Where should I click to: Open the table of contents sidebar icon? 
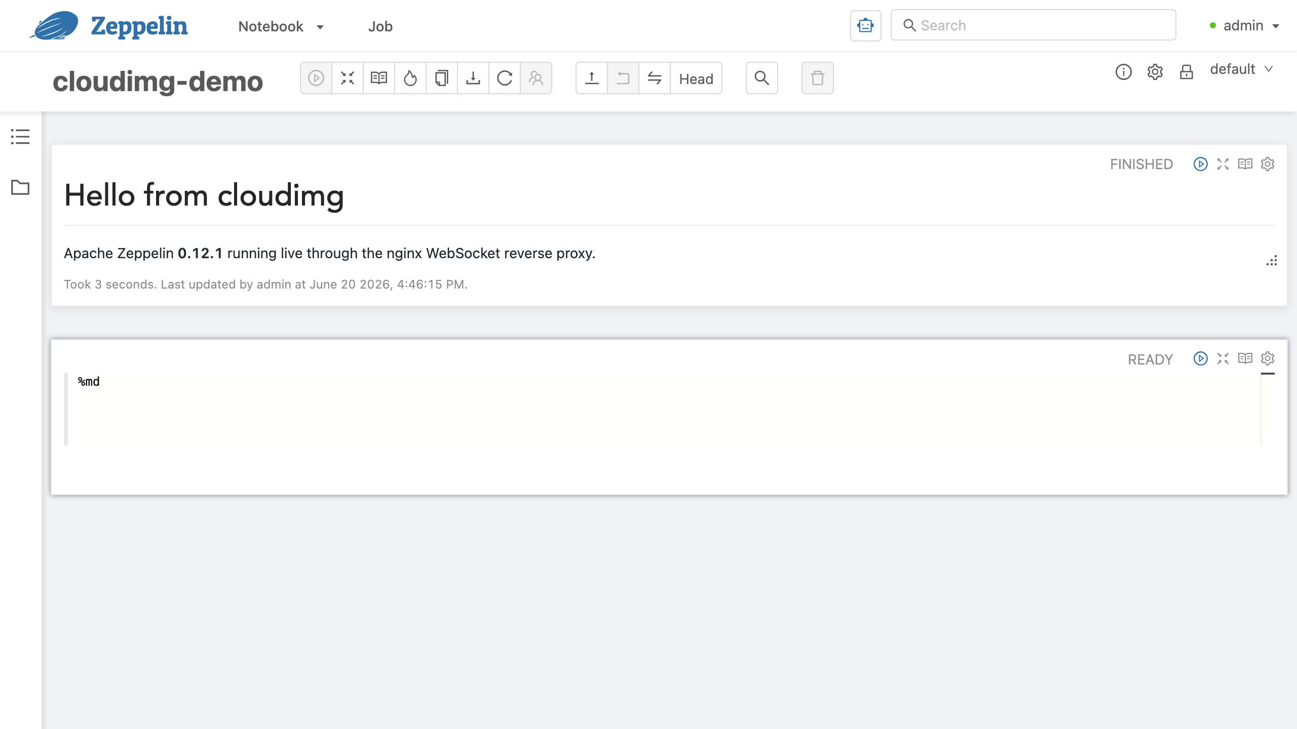point(20,137)
